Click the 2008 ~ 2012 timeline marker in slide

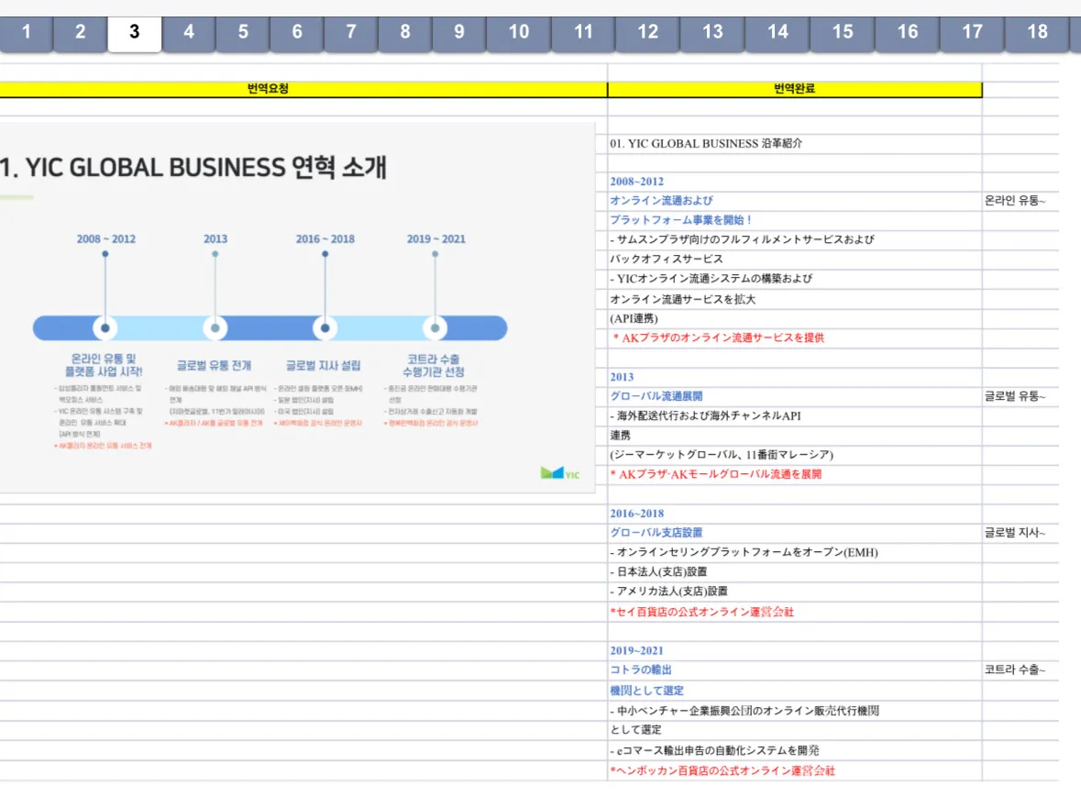105,327
